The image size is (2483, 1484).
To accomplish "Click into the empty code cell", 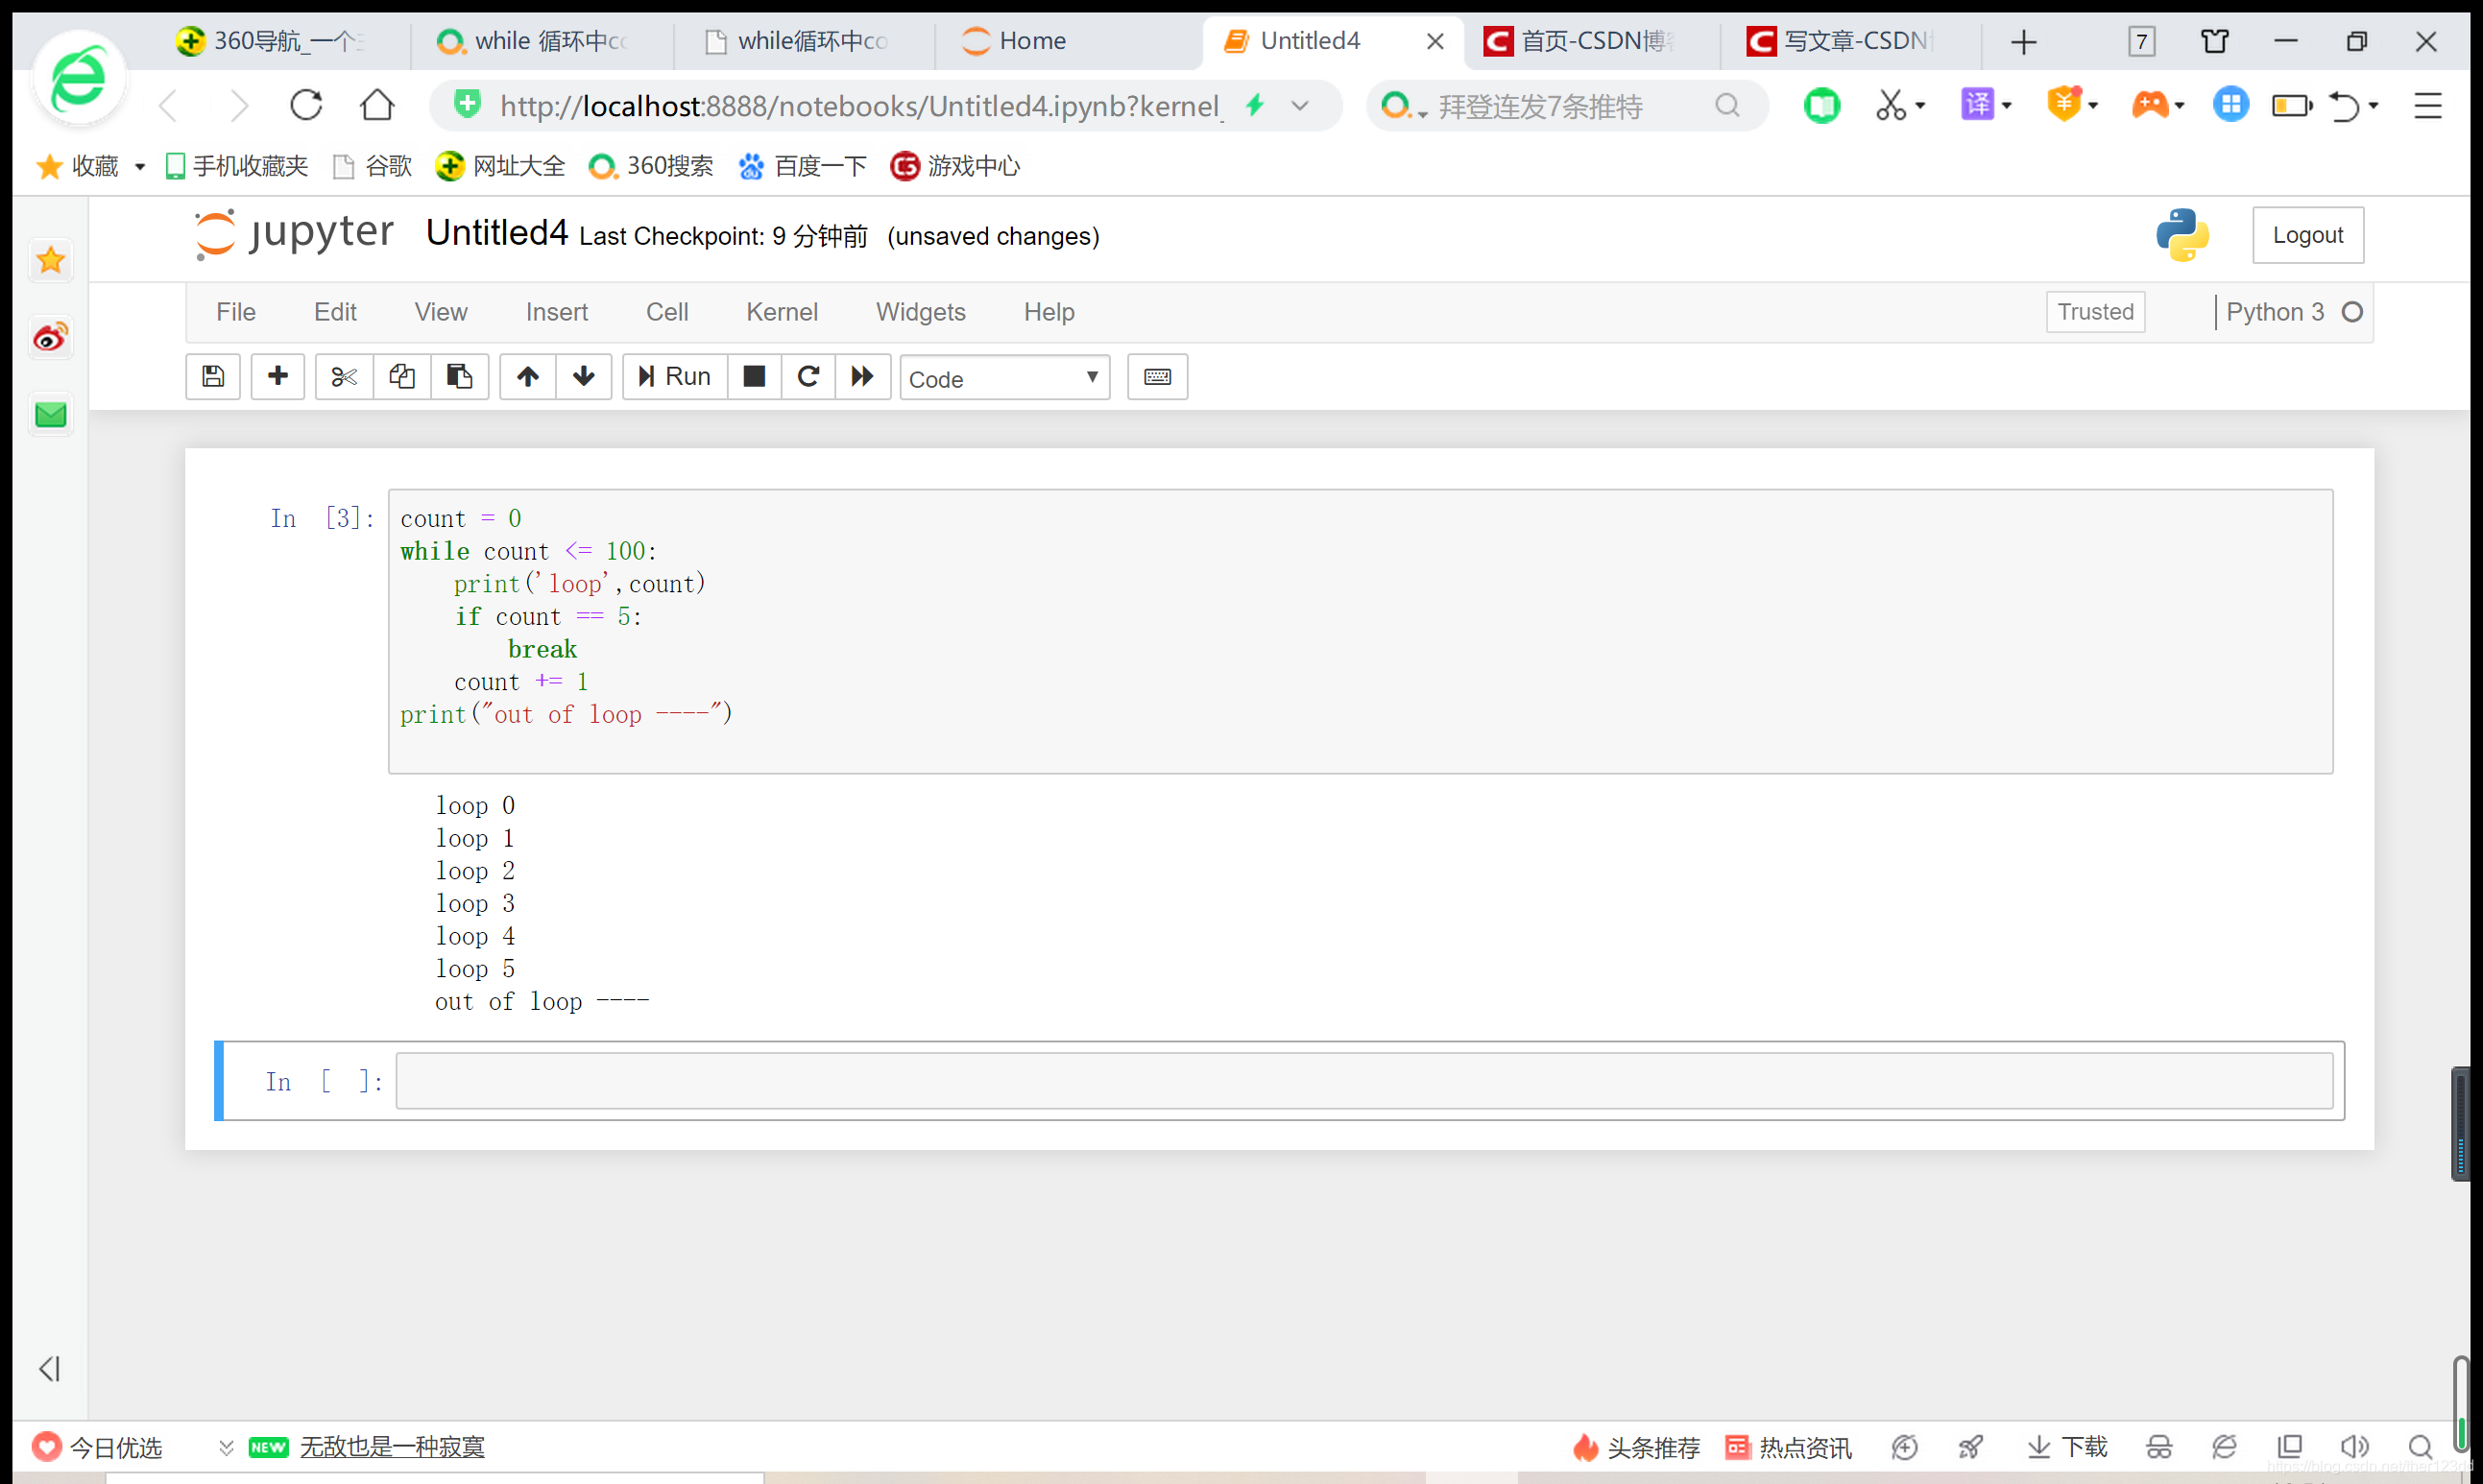I will click(1364, 1080).
